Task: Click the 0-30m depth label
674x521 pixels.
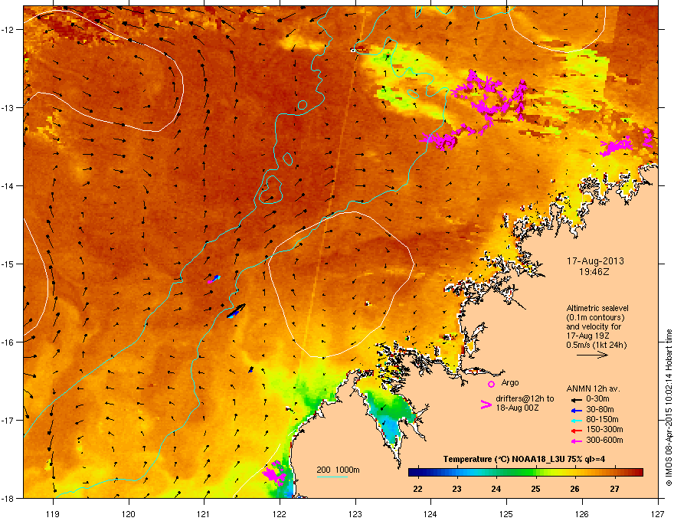Action: (x=597, y=399)
